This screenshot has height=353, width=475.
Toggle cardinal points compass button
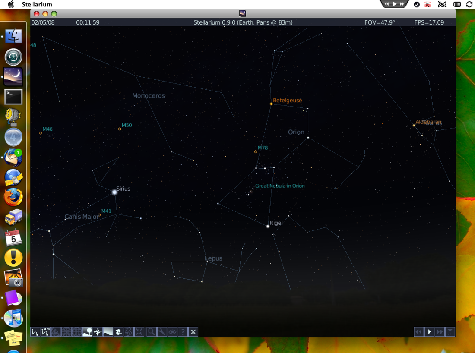pyautogui.click(x=98, y=332)
